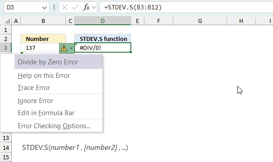273x162 pixels.
Task: Select row 14 header
Action: [x=6, y=148]
